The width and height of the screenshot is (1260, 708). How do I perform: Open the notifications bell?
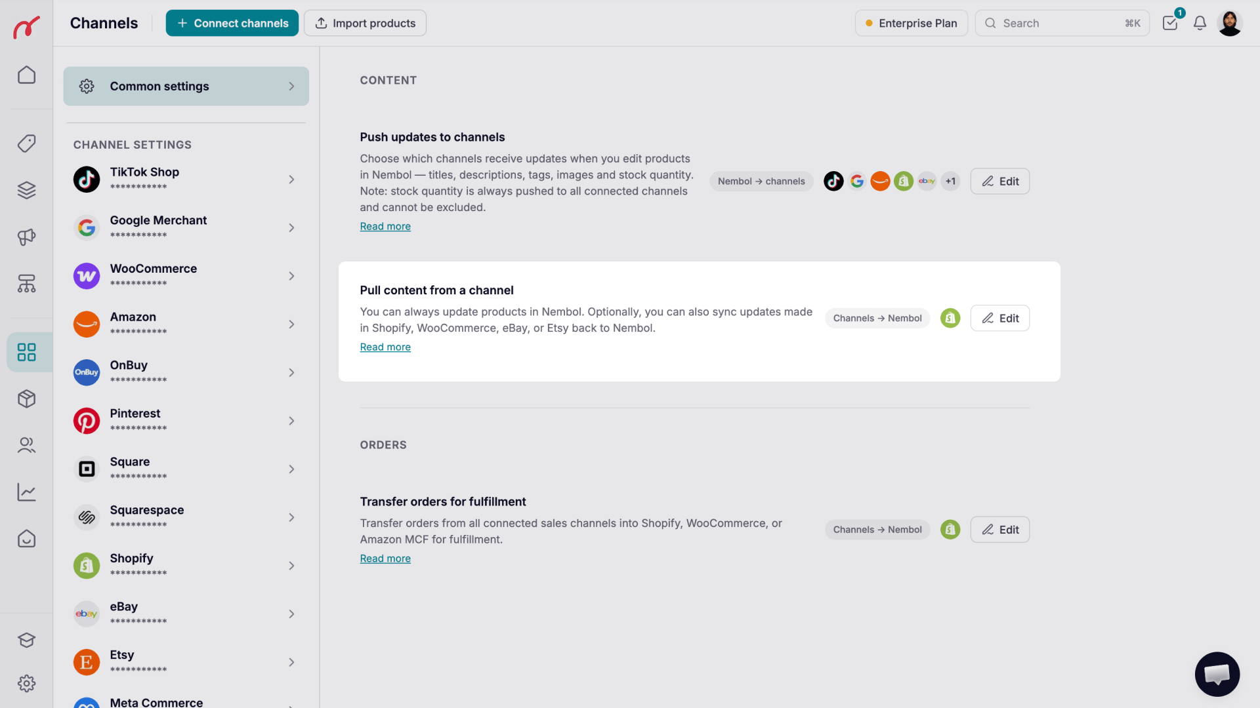tap(1200, 23)
